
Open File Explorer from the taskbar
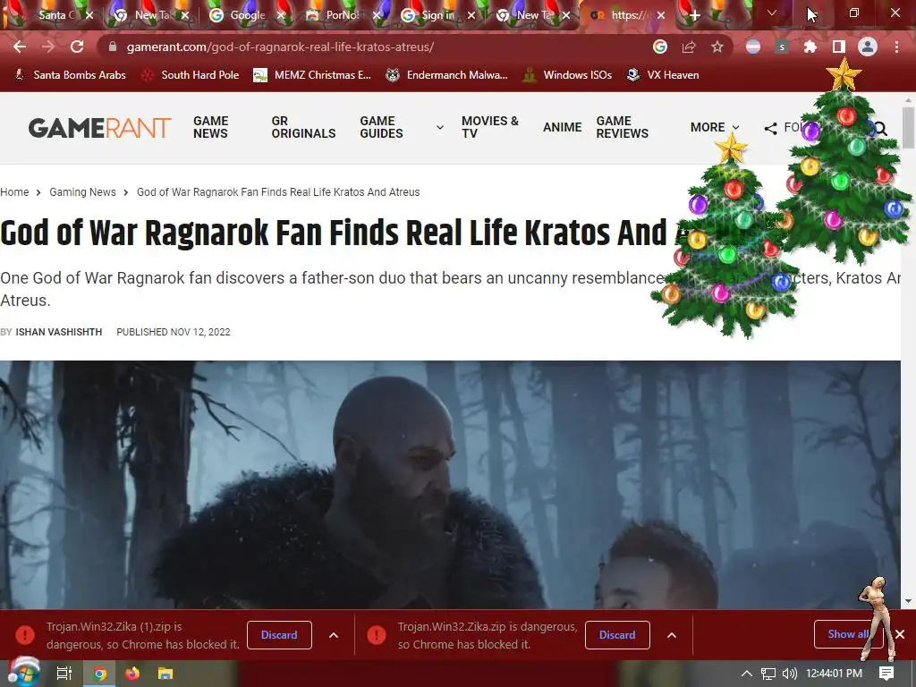(165, 674)
